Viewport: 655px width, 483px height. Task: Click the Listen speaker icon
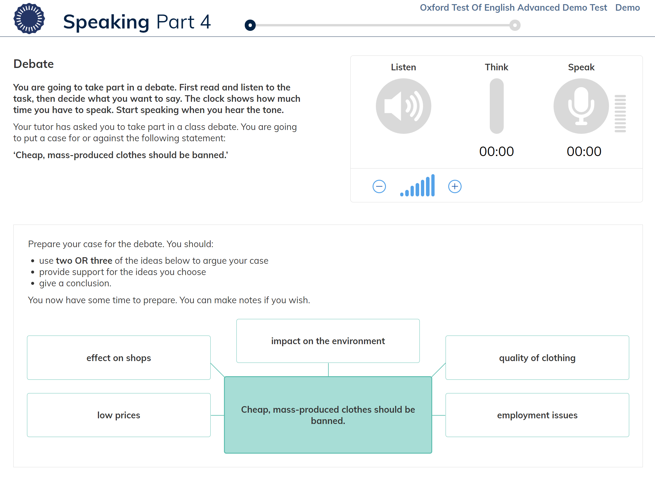(403, 106)
